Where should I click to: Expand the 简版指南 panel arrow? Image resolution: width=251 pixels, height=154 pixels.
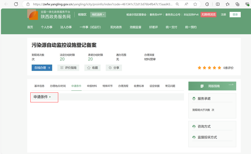pyautogui.click(x=231, y=85)
